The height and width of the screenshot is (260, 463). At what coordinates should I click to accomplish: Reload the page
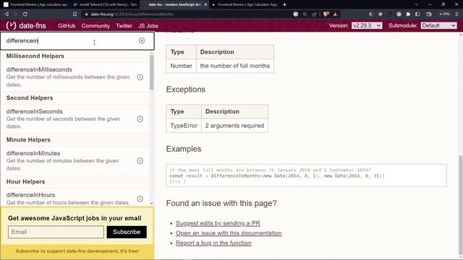point(25,14)
